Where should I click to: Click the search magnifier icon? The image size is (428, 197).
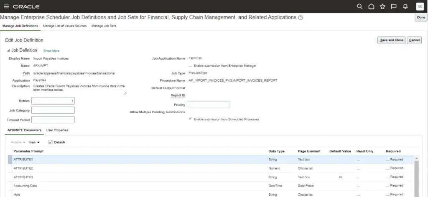[x=359, y=6]
